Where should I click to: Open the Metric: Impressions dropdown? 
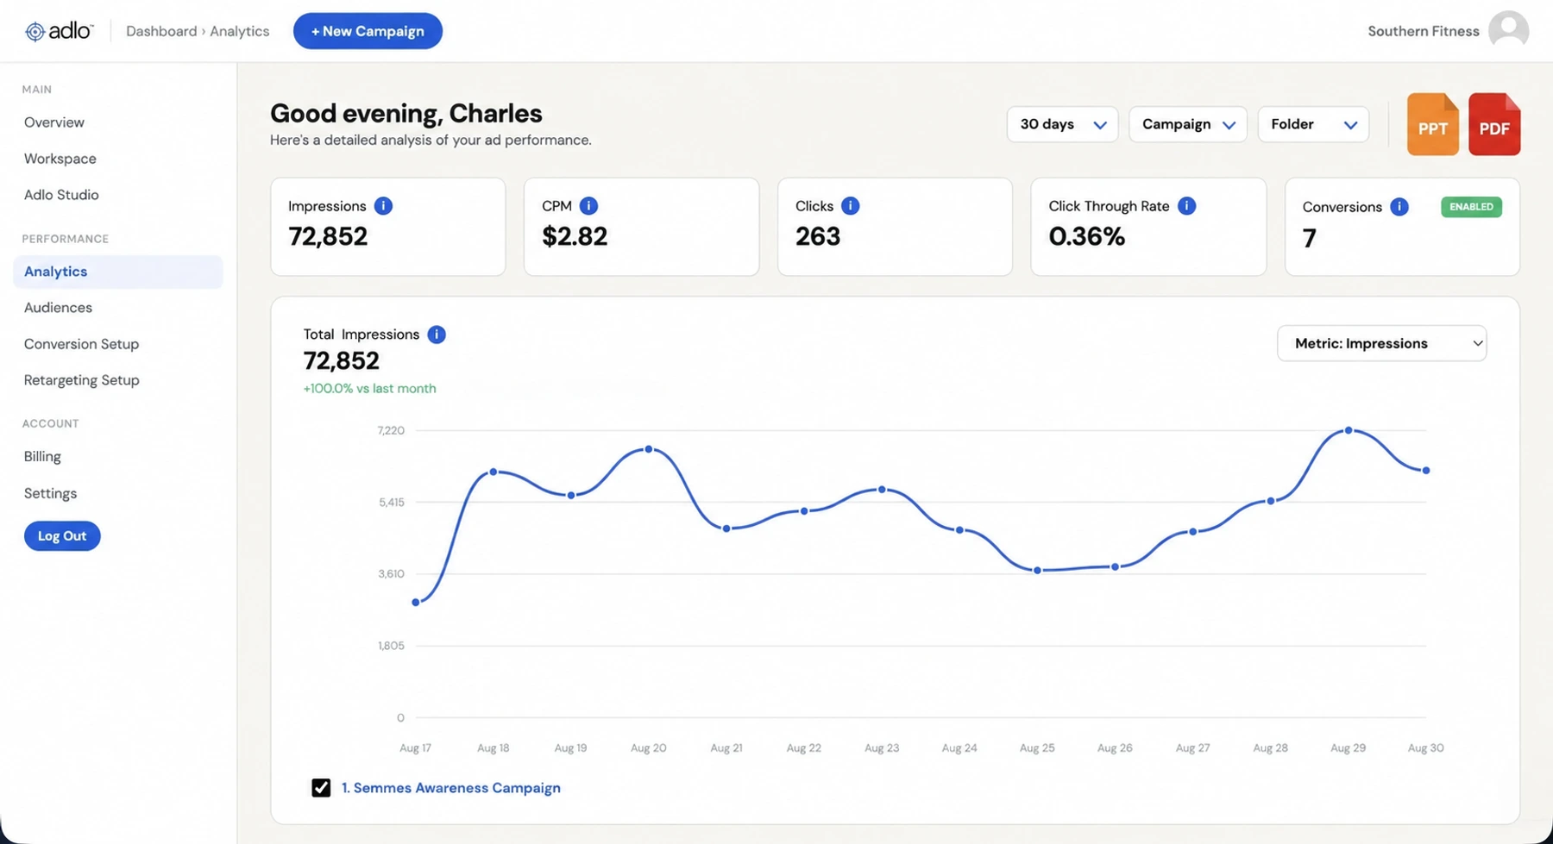(x=1381, y=343)
